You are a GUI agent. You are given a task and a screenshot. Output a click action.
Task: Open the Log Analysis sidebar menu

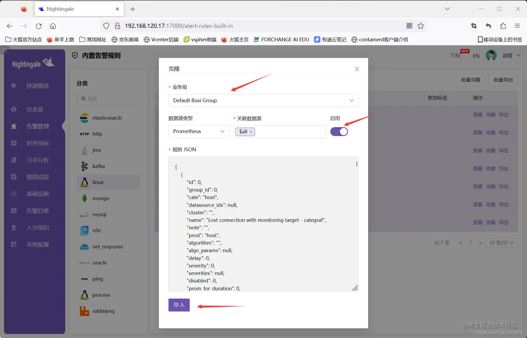coord(35,160)
